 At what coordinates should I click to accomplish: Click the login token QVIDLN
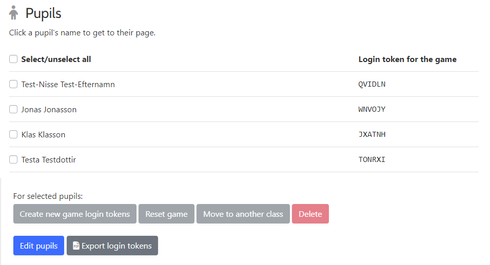(x=372, y=84)
